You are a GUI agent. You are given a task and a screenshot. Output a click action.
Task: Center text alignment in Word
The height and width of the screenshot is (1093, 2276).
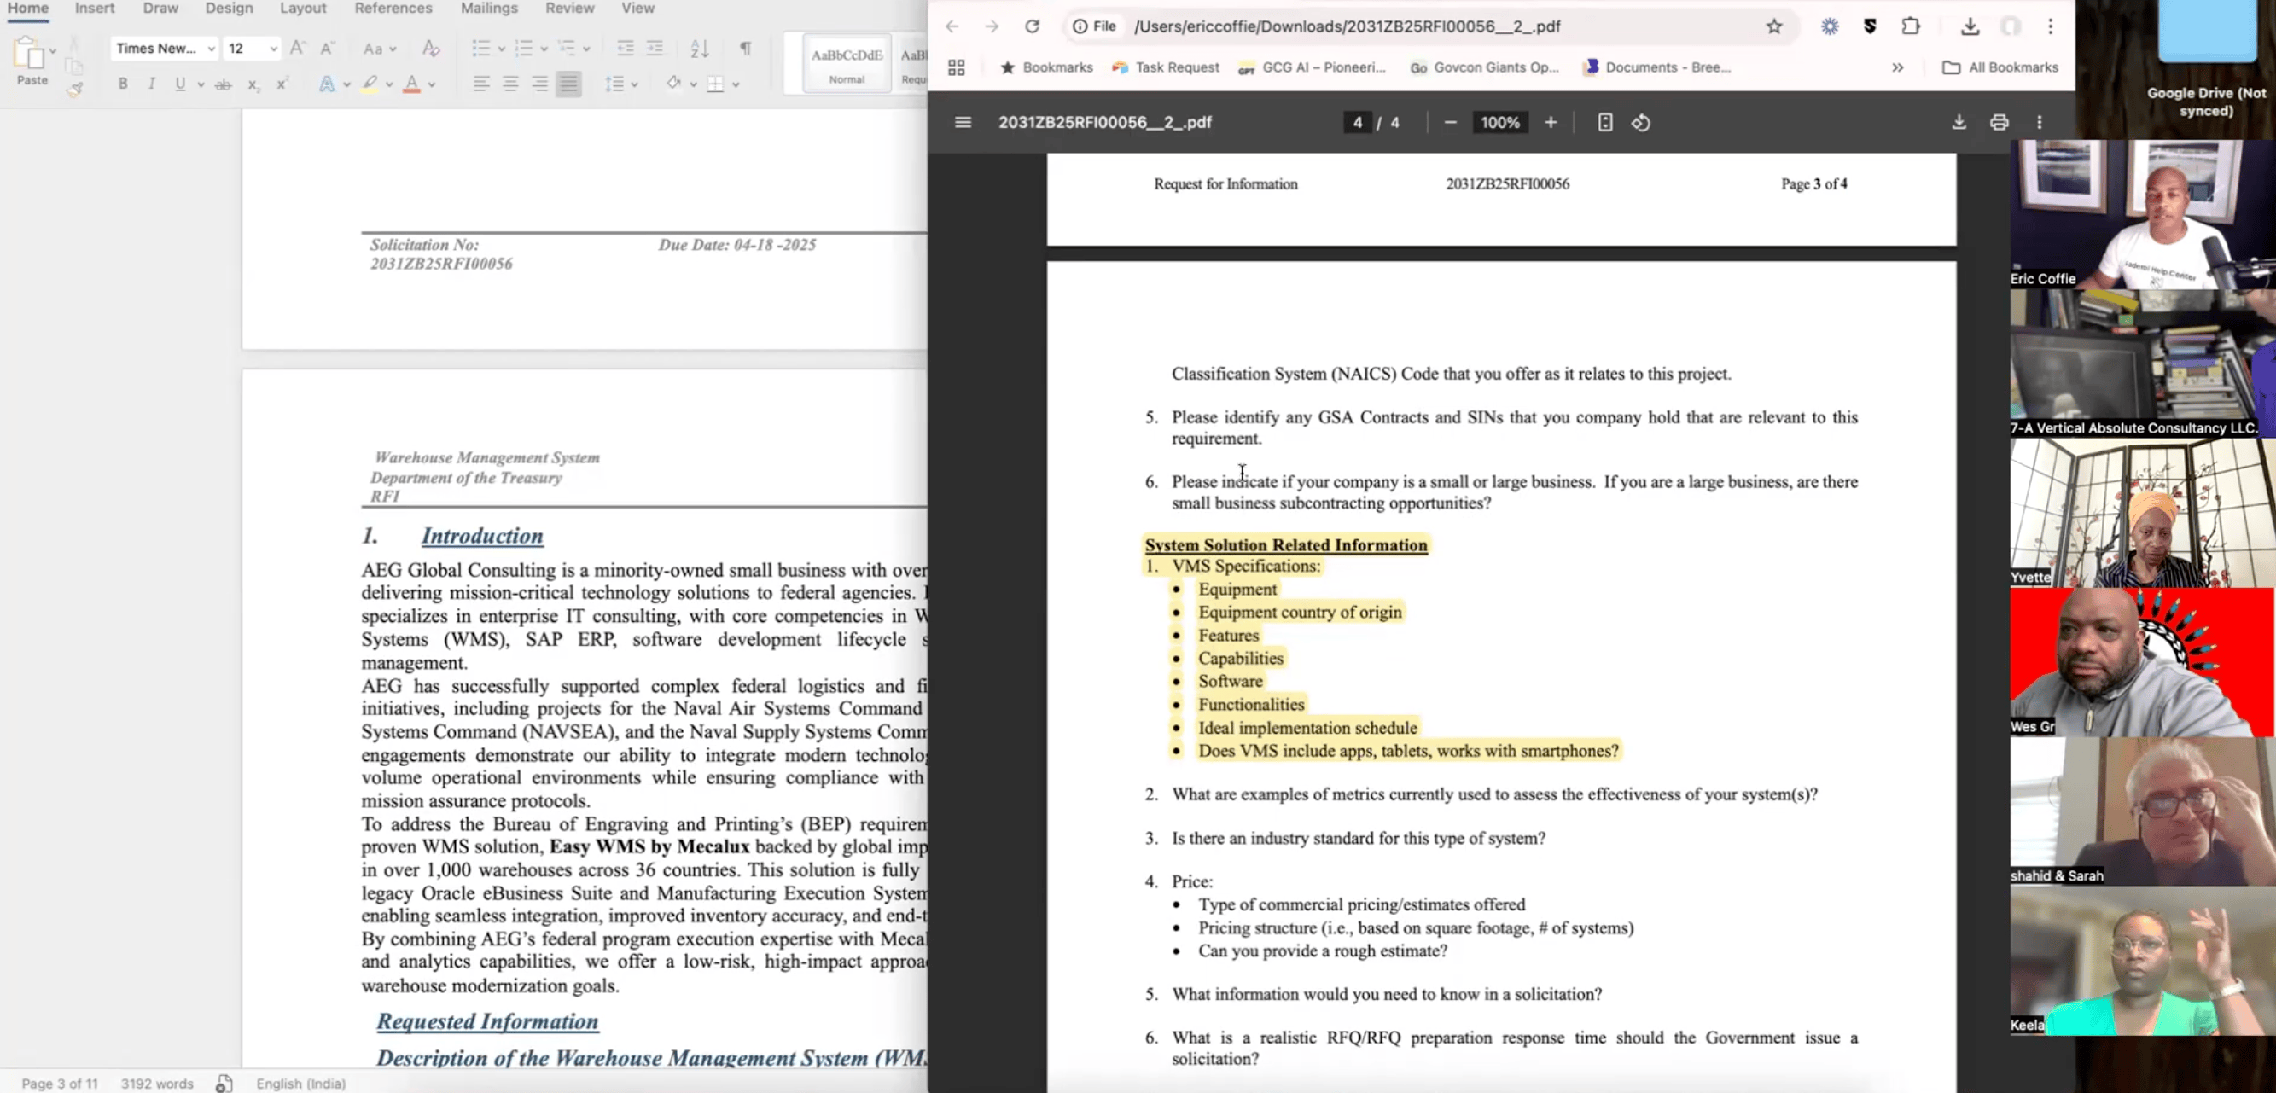[510, 84]
